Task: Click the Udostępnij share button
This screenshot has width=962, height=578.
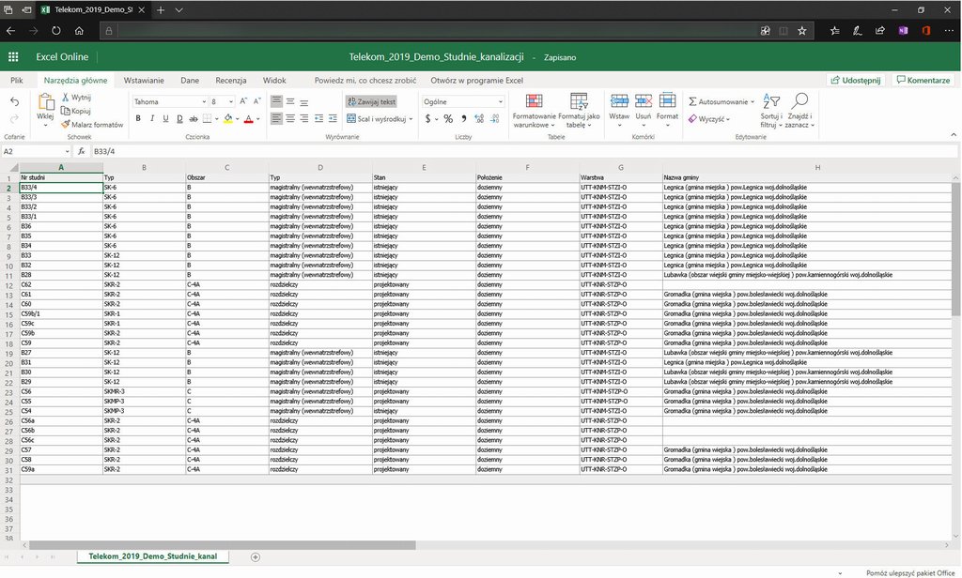Action: [x=855, y=81]
